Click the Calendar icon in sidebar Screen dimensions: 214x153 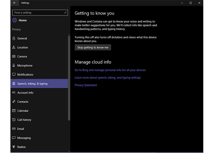[14, 111]
